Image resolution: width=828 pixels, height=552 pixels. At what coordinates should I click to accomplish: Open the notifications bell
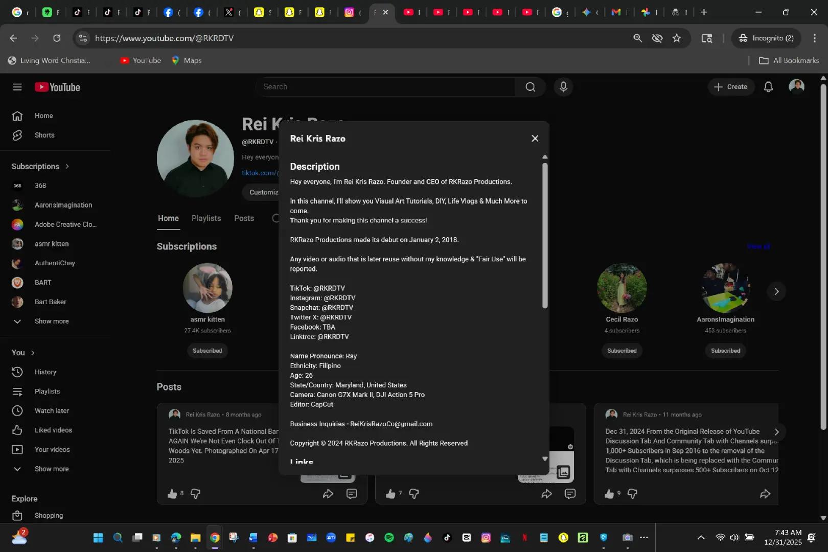(x=768, y=87)
